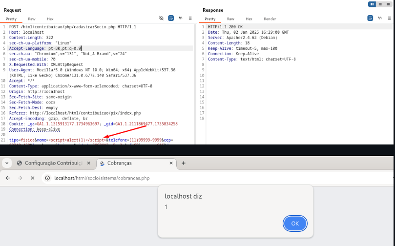Select side-by-side layout view icon
Screen dimensions: 395x246
(372, 4)
